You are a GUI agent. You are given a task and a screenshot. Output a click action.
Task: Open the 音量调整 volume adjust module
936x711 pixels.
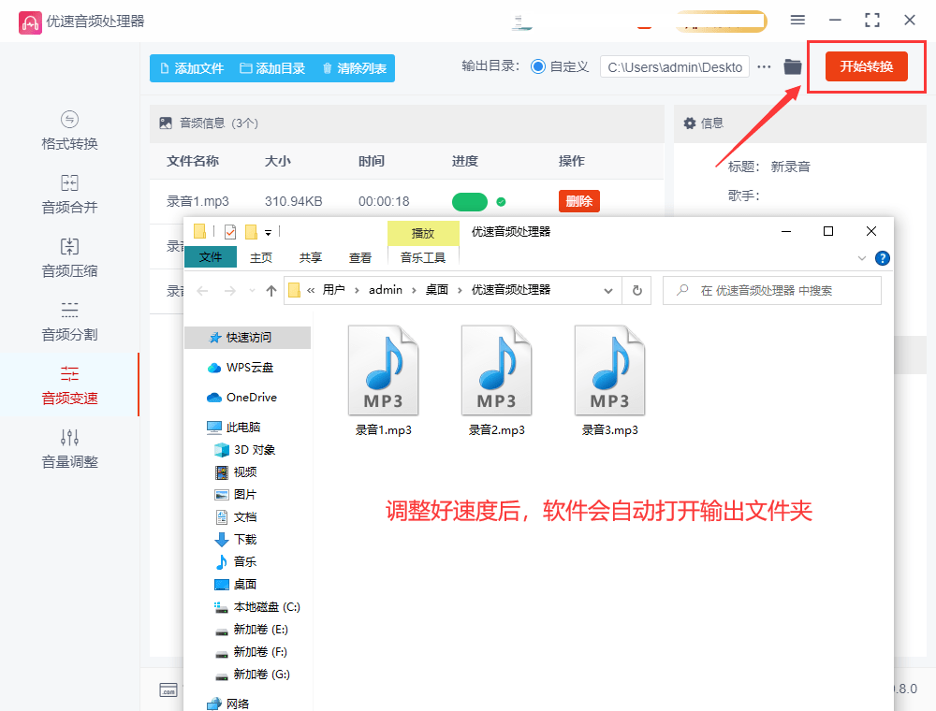click(x=69, y=449)
